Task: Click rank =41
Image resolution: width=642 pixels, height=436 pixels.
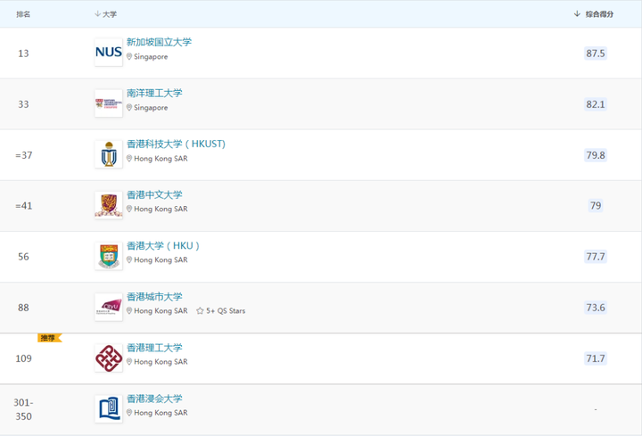Action: pyautogui.click(x=23, y=205)
